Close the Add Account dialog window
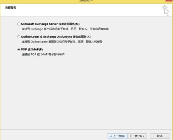 [x=169, y=0]
